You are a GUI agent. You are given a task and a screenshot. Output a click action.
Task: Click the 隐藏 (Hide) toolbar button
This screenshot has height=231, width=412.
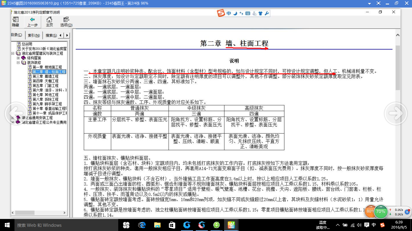[x=15, y=22]
